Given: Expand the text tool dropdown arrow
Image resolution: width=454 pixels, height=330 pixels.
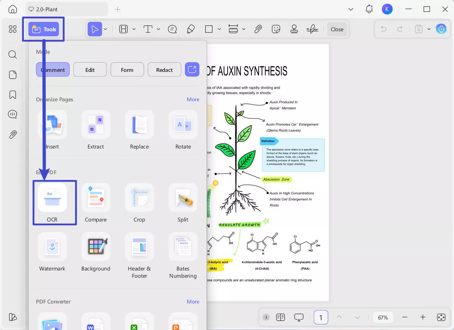Looking at the screenshot, I should pyautogui.click(x=158, y=29).
